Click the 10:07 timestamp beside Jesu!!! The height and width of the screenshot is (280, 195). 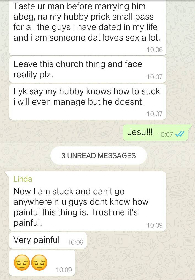[x=165, y=134]
